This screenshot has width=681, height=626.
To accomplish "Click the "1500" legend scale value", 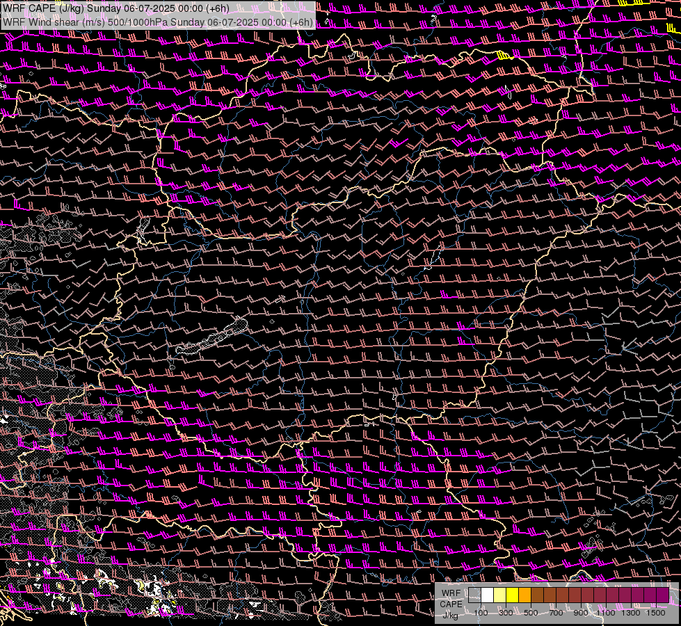I will point(656,613).
